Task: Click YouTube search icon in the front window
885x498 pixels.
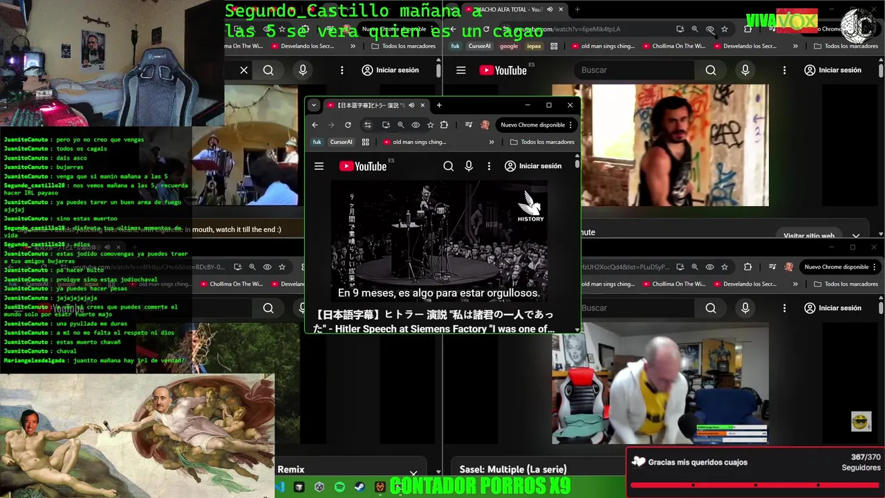Action: pyautogui.click(x=448, y=166)
